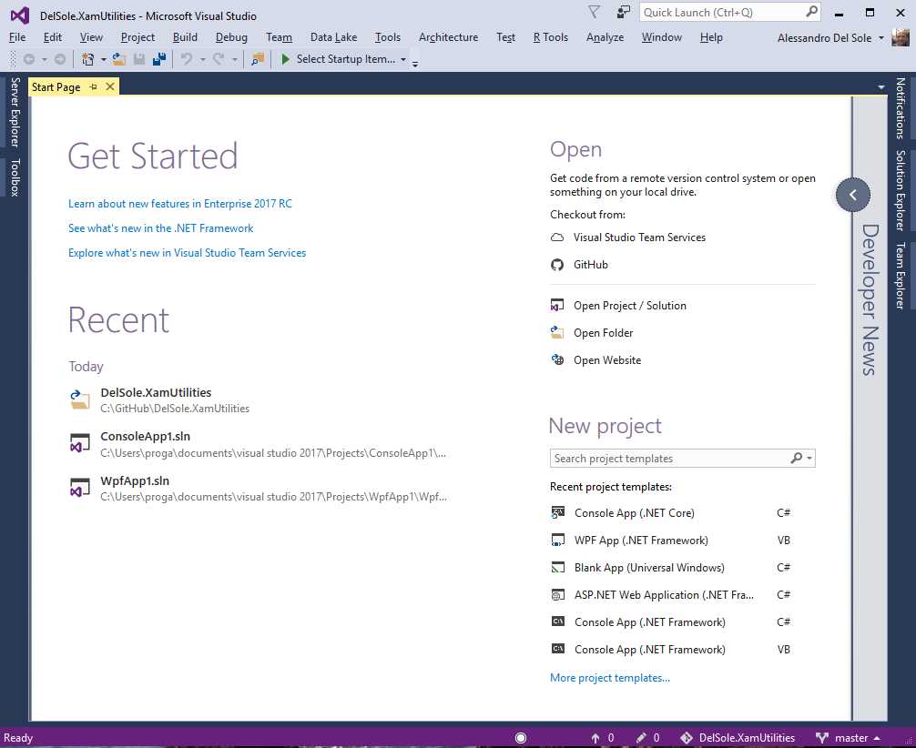The image size is (916, 748).
Task: Open the Data Lake menu
Action: [x=333, y=37]
